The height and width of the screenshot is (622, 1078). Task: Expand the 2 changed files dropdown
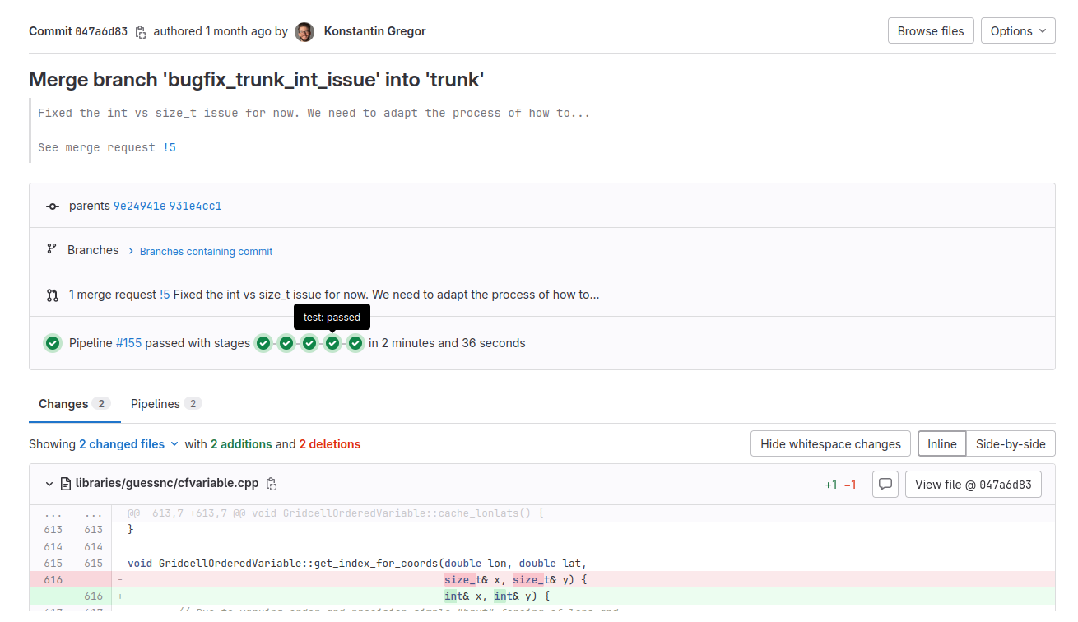pyautogui.click(x=128, y=444)
